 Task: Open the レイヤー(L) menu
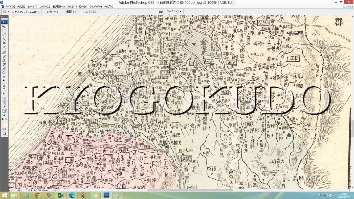click(45, 7)
